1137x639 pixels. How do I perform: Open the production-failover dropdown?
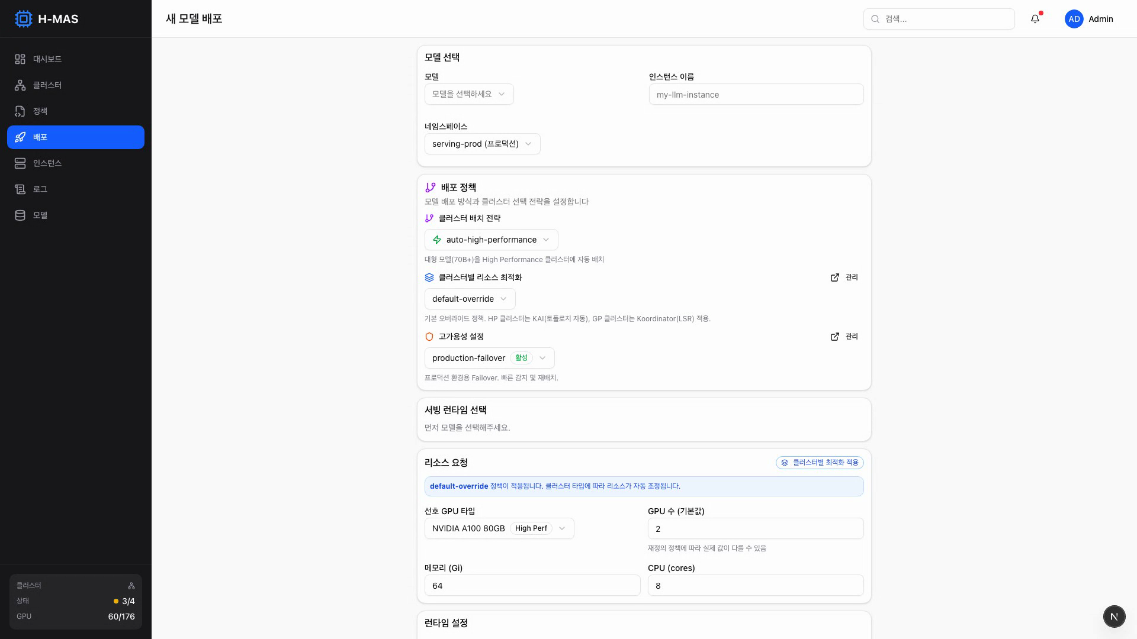[x=489, y=358]
